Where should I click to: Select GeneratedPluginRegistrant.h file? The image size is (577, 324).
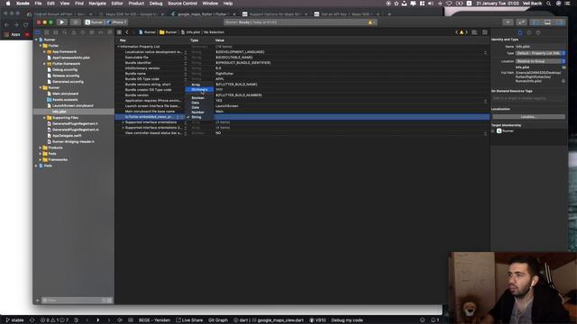tap(72, 123)
